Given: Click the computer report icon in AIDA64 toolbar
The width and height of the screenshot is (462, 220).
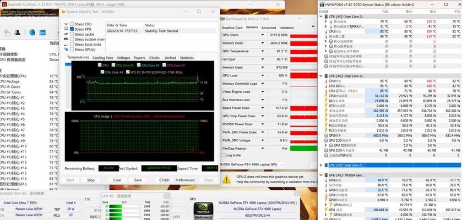Looking at the screenshot, I should (7, 32).
